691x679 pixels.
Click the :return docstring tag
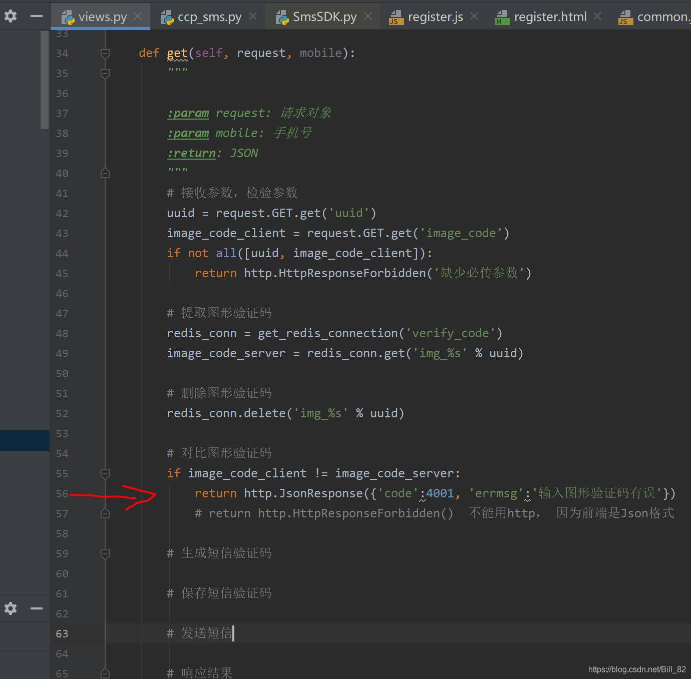[191, 153]
